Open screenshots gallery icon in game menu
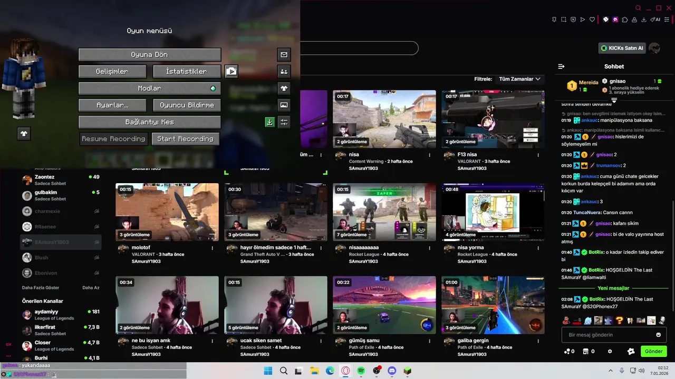 point(284,105)
